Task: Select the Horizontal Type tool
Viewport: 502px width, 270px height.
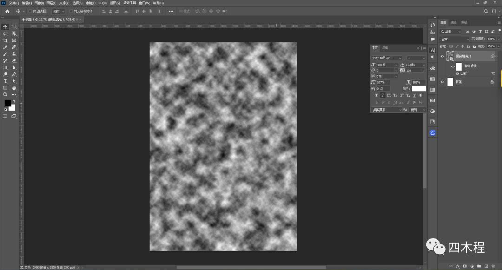Action: tap(5, 81)
